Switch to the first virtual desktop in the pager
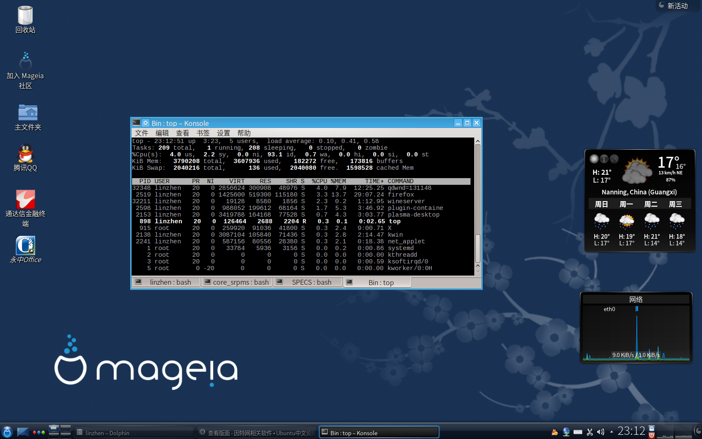This screenshot has height=439, width=702. [54, 428]
